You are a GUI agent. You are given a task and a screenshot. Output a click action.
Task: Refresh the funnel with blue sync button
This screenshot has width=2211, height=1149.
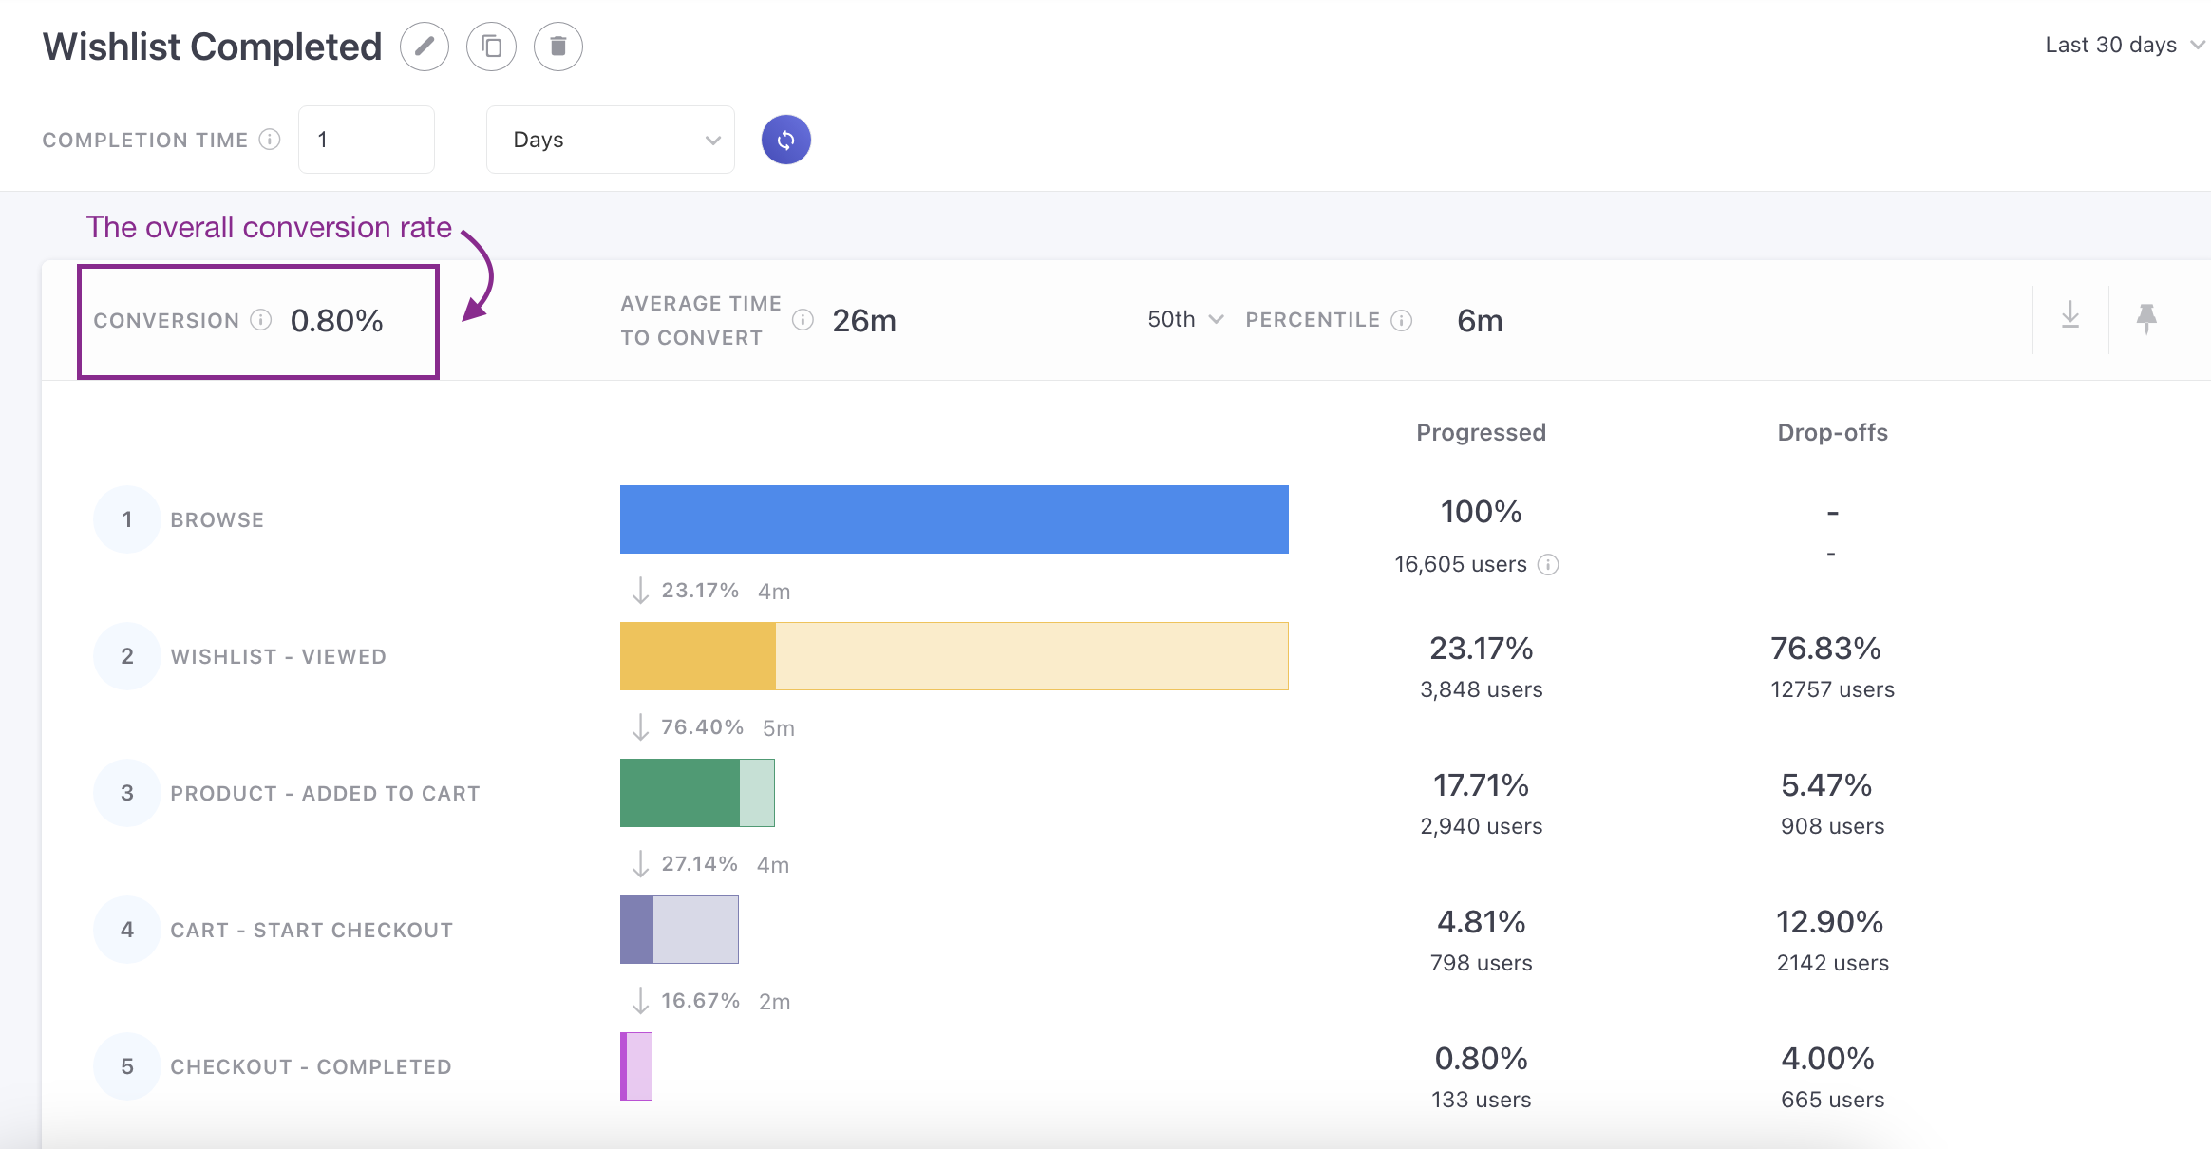[786, 140]
